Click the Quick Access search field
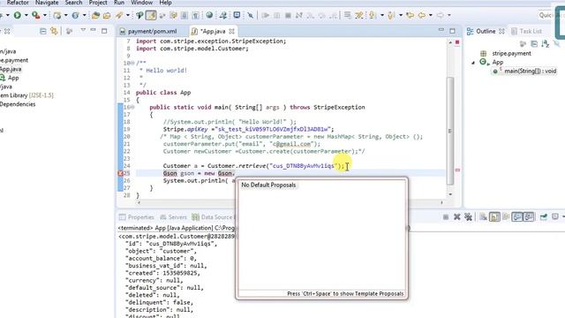The width and height of the screenshot is (565, 318). tap(546, 15)
